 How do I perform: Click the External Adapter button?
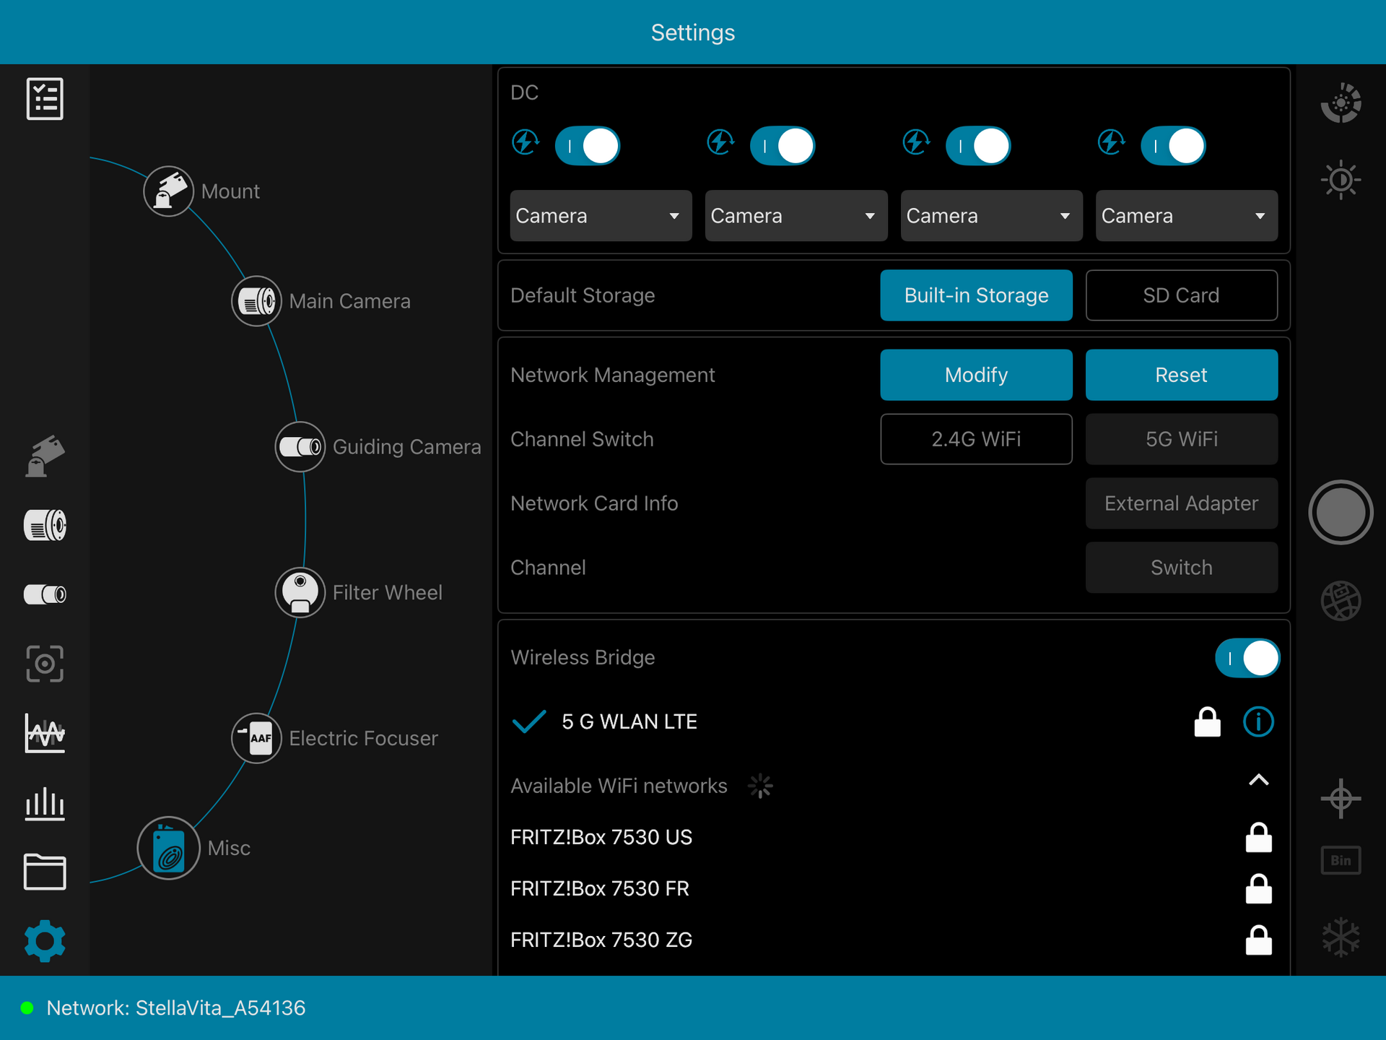pyautogui.click(x=1181, y=503)
